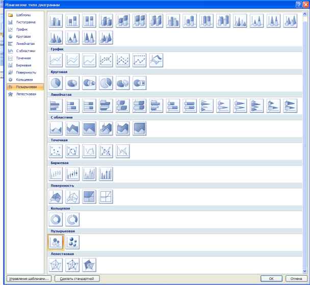Select markers-only scatter chart under Точечная
The height and width of the screenshot is (285, 310).
tap(56, 151)
